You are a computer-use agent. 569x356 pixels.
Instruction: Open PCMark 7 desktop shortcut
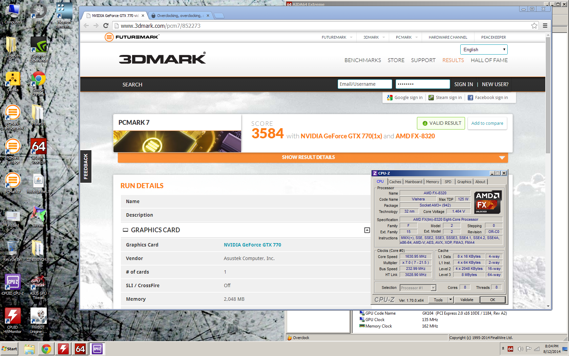[x=13, y=183]
